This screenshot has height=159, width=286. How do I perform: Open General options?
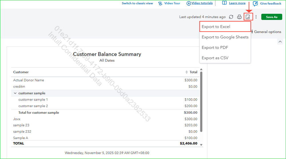(267, 32)
